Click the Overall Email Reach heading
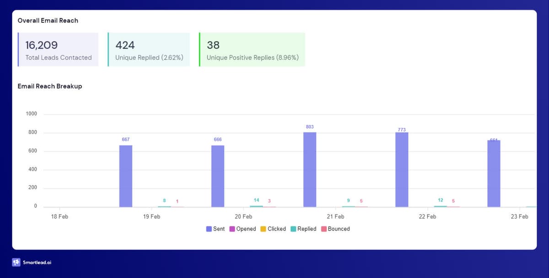The height and width of the screenshot is (278, 549). pyautogui.click(x=48, y=21)
